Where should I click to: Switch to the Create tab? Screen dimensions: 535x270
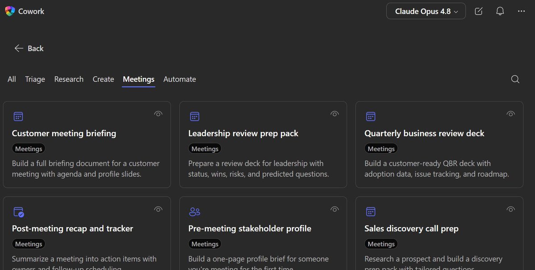point(103,79)
